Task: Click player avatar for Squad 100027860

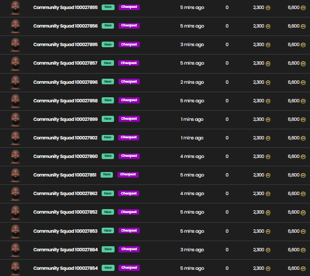Action: (x=15, y=157)
